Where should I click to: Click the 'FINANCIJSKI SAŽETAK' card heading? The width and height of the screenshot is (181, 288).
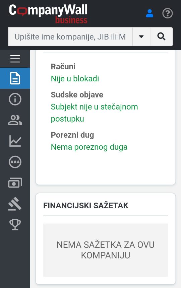tap(85, 206)
